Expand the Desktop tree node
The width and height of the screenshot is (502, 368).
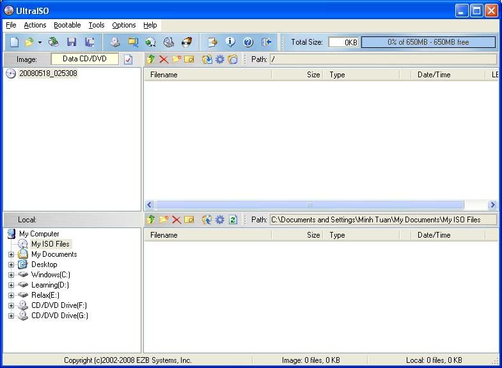pos(12,264)
